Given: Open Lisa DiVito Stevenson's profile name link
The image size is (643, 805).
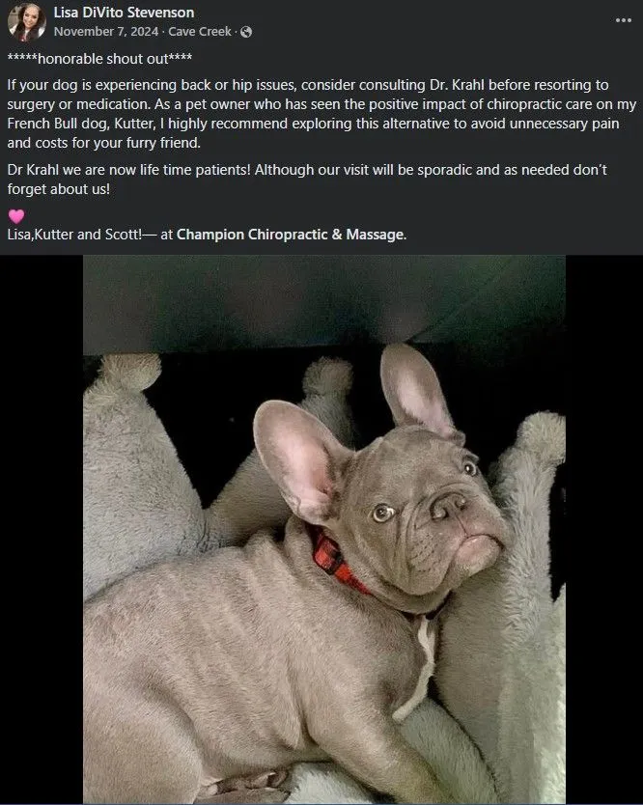Looking at the screenshot, I should tap(124, 13).
